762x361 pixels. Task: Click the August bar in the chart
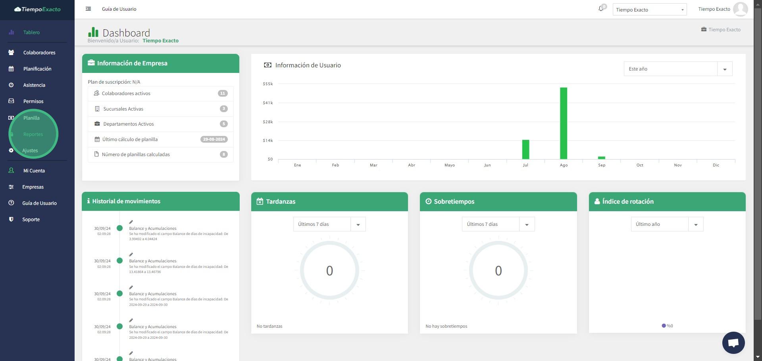pos(563,123)
